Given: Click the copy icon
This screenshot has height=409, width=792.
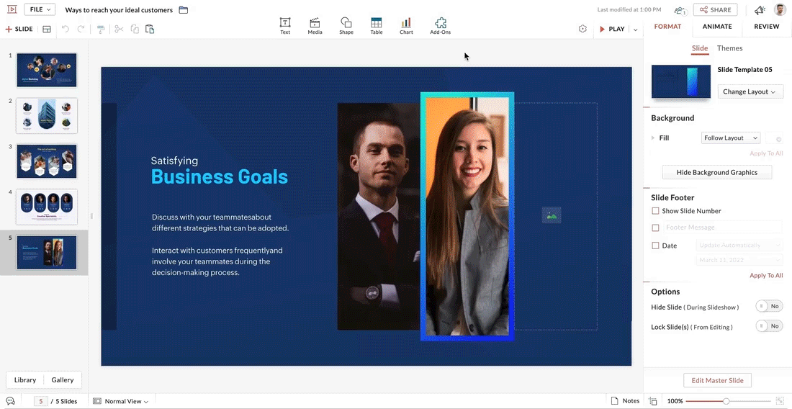Looking at the screenshot, I should (135, 30).
